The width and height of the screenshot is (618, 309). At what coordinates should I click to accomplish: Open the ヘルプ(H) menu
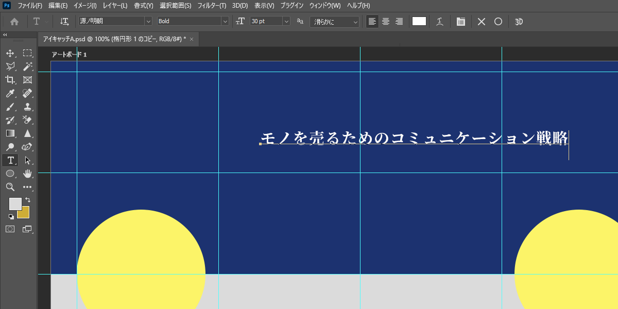pos(358,6)
